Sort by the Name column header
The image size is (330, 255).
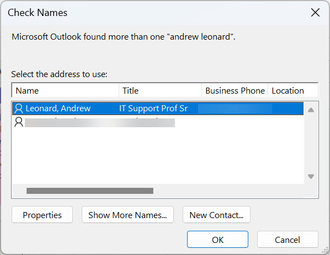(x=65, y=91)
